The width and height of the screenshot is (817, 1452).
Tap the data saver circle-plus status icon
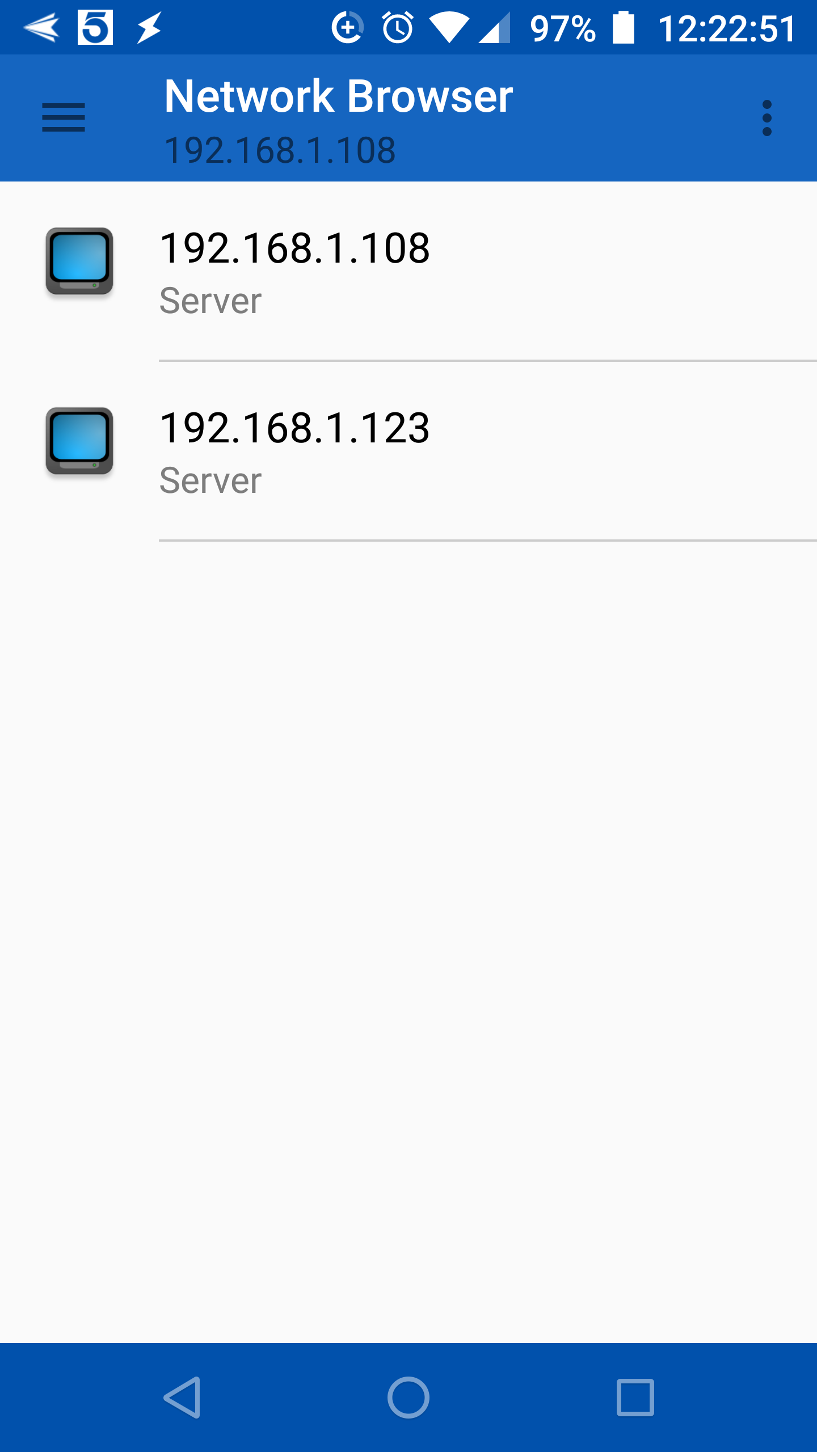point(347,27)
